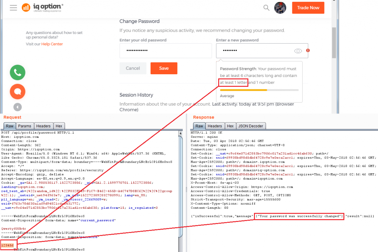Click 'Your password was successfully changed' message

click(x=299, y=216)
